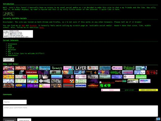Open the anime girl face badge
Image resolution: width=161 pixels, height=121 pixels.
44,77
